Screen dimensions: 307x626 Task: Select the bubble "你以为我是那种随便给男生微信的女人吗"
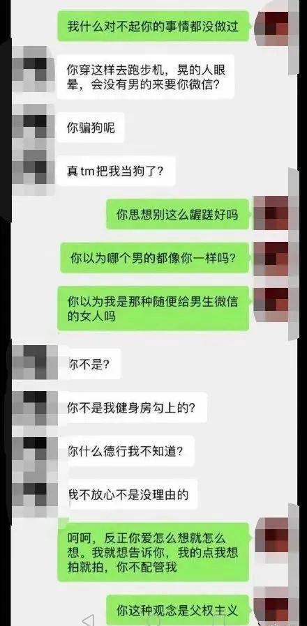(153, 308)
